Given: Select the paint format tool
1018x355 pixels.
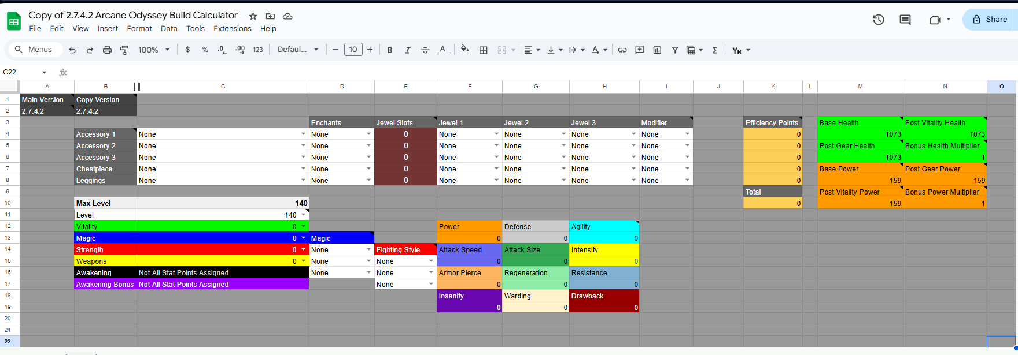Looking at the screenshot, I should tap(124, 50).
